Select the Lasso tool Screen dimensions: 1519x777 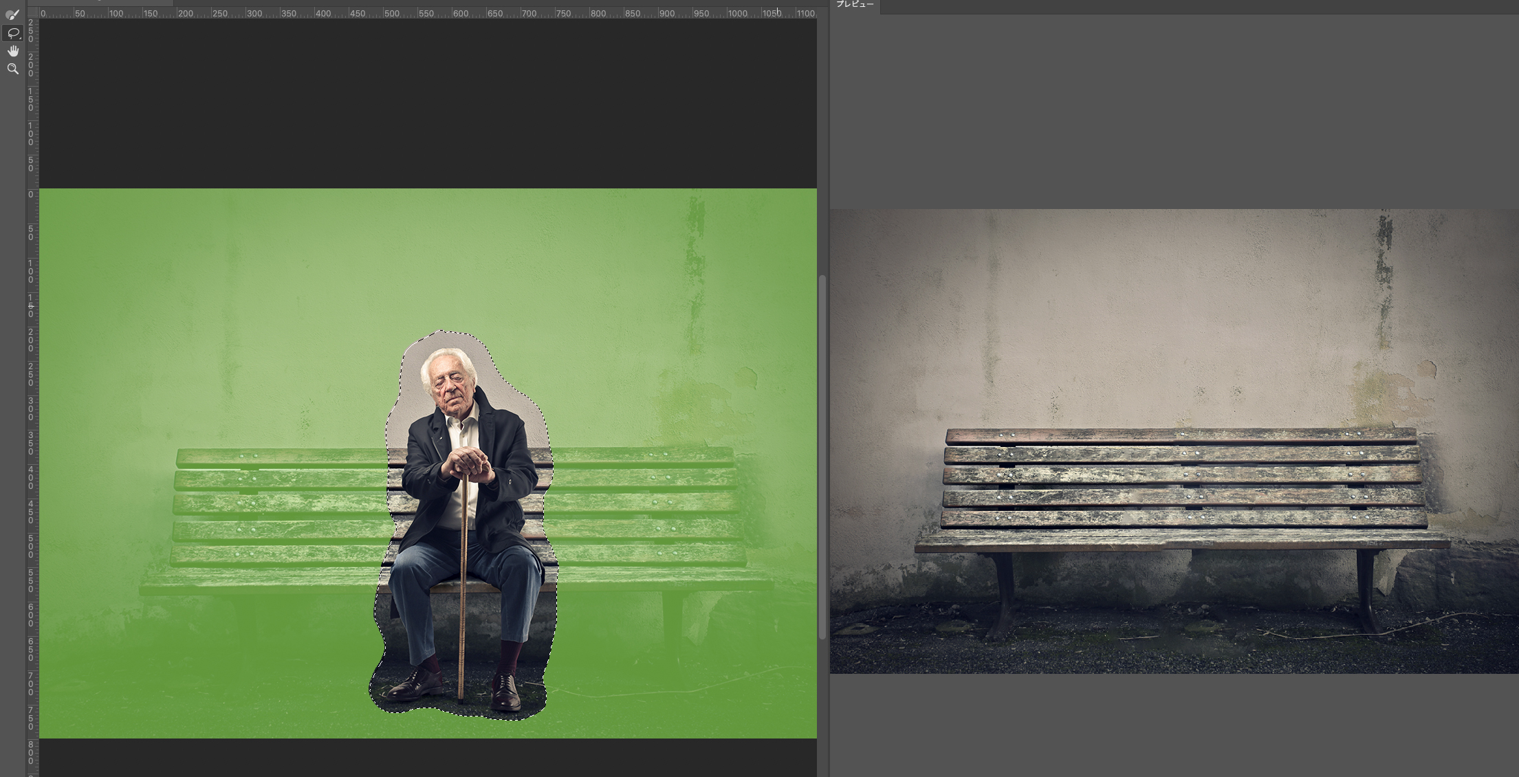coord(12,32)
